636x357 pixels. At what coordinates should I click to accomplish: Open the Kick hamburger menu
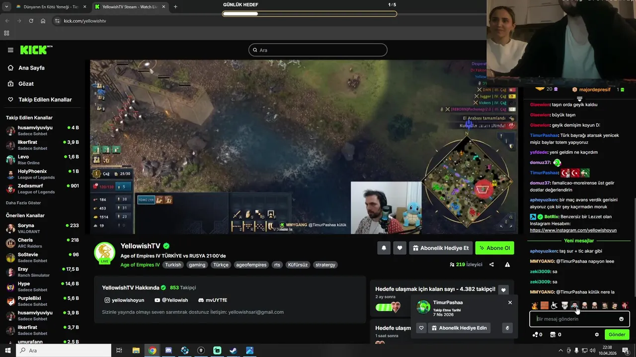tap(10, 50)
